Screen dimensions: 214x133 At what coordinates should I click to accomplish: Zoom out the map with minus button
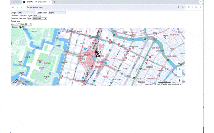click(x=179, y=74)
